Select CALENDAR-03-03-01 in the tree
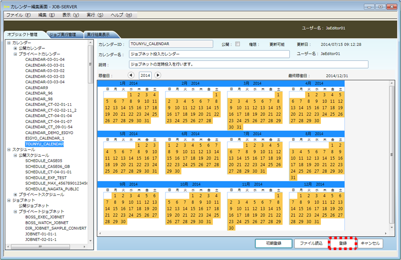 point(45,65)
